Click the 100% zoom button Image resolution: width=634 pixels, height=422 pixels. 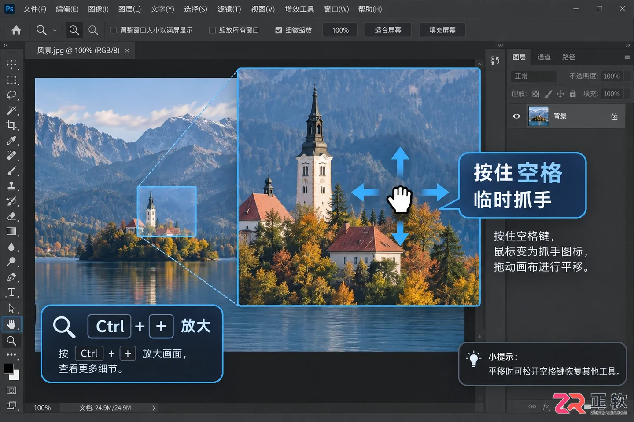click(x=340, y=30)
